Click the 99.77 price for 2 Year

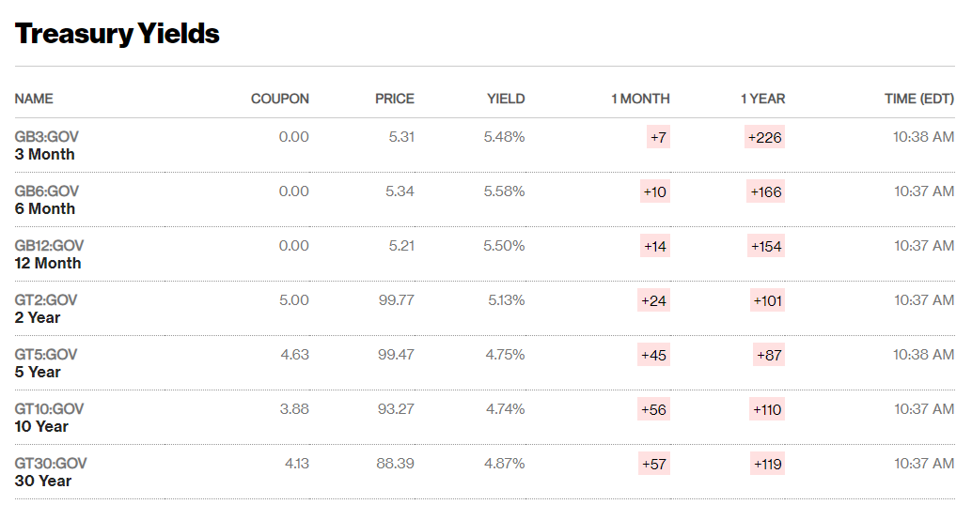tap(395, 300)
